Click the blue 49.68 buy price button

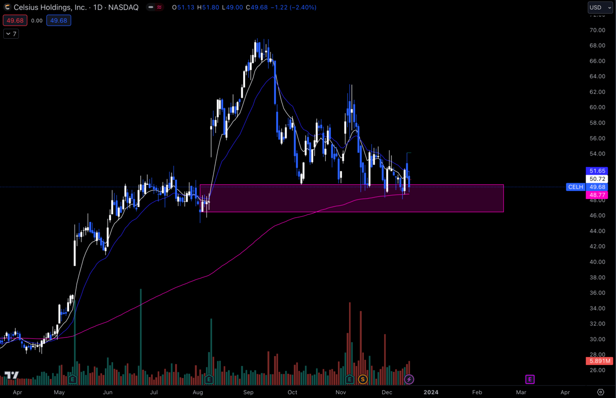point(59,21)
